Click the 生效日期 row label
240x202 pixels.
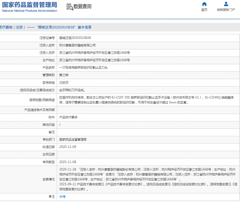pyautogui.click(x=48, y=154)
